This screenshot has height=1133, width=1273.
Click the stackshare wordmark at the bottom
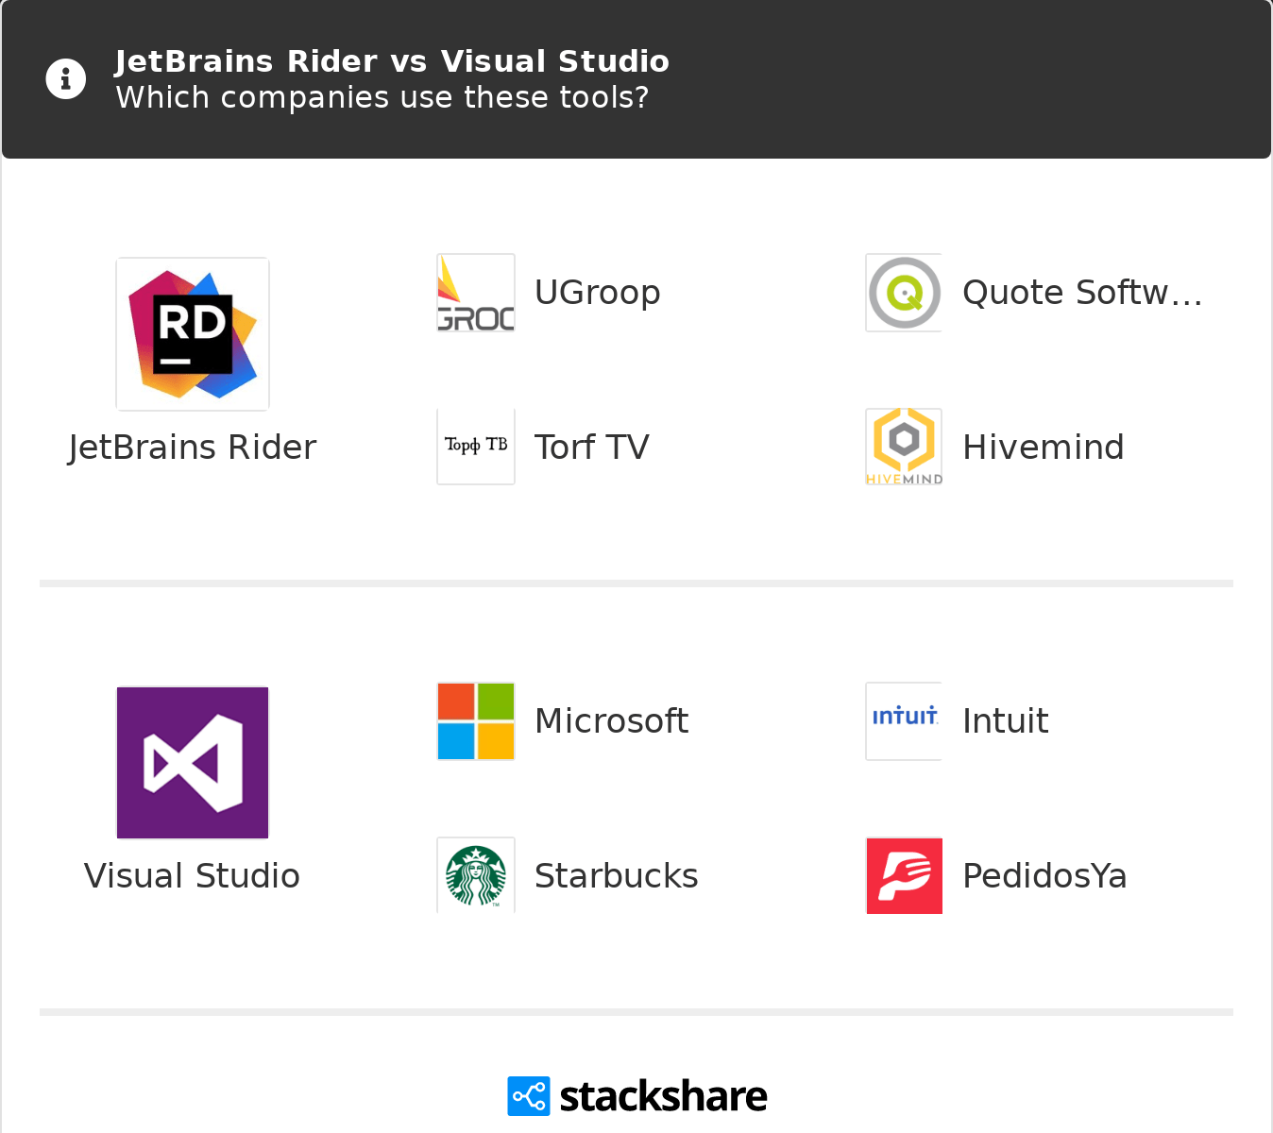[662, 1096]
